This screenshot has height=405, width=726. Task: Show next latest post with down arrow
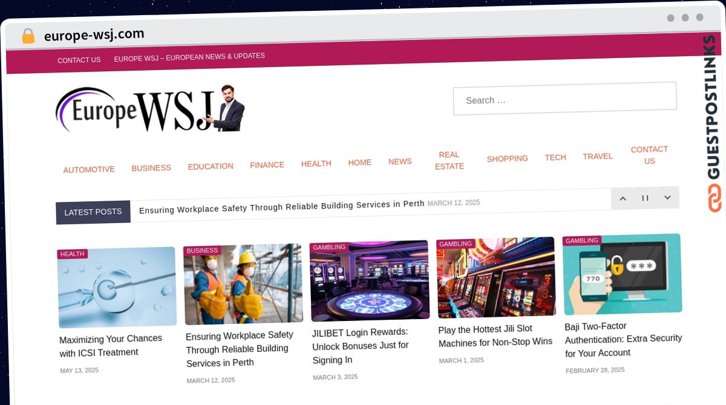click(x=668, y=197)
